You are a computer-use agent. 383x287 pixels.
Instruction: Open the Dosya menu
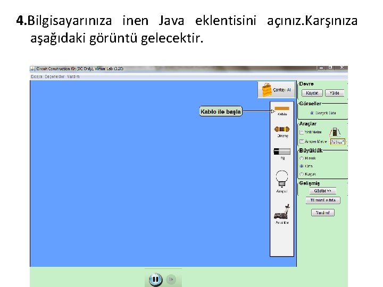tap(36, 77)
